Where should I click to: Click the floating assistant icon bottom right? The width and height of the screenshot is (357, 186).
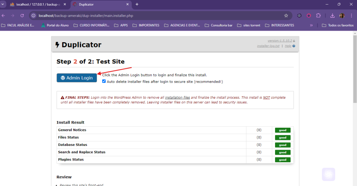(328, 174)
